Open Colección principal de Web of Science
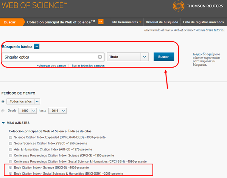 [61, 22]
